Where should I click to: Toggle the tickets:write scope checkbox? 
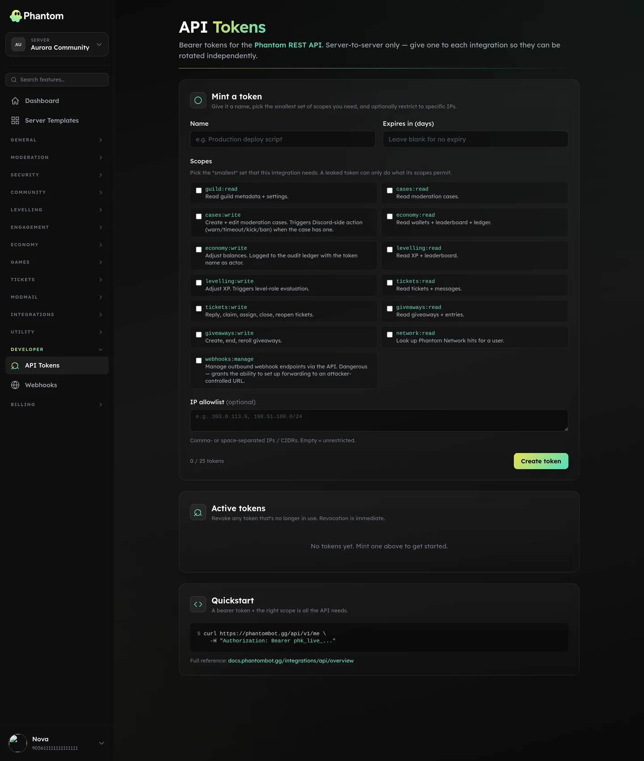(199, 308)
